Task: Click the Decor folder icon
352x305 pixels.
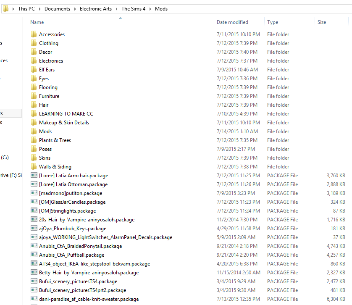Action: tap(34, 52)
